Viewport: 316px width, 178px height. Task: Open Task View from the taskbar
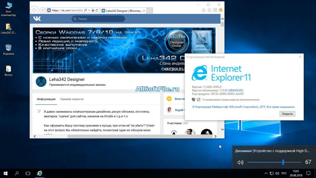(x=28, y=173)
